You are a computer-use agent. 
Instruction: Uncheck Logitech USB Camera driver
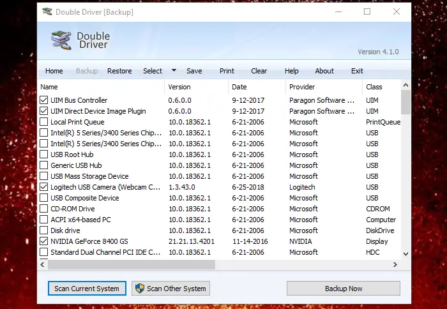pos(43,187)
